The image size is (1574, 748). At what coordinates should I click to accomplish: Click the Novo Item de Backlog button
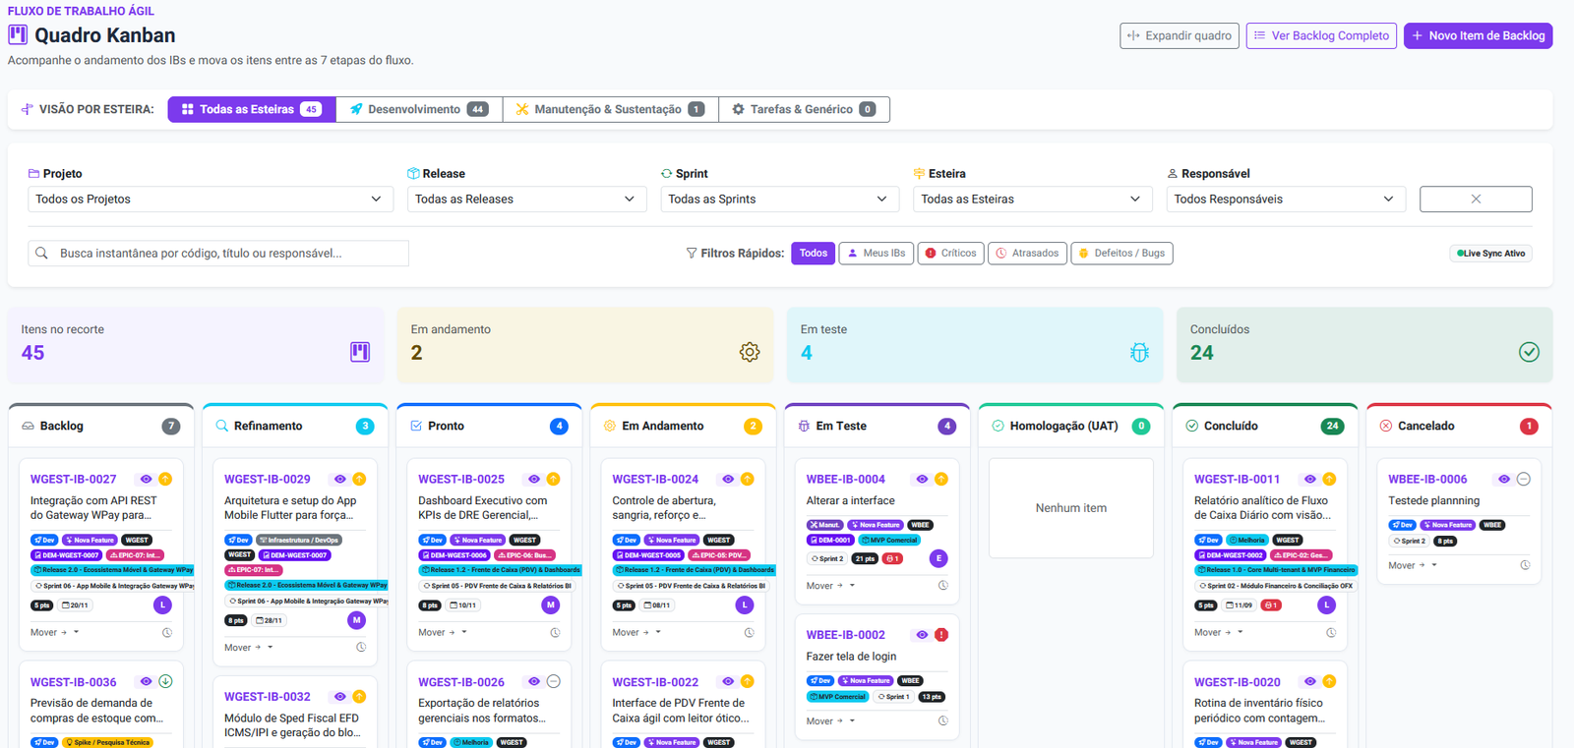pos(1478,35)
